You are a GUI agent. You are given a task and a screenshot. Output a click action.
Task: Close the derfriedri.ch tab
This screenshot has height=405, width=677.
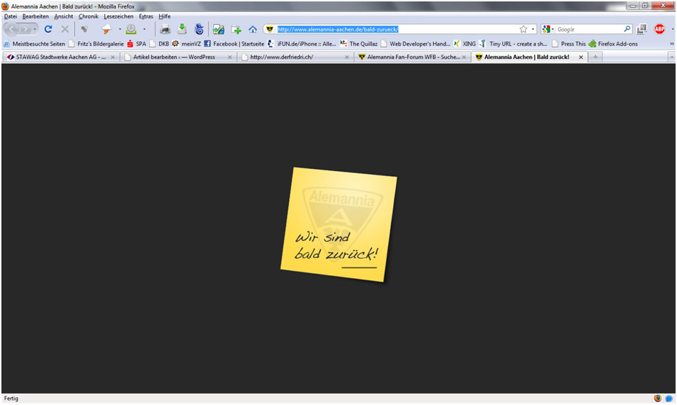tap(347, 57)
